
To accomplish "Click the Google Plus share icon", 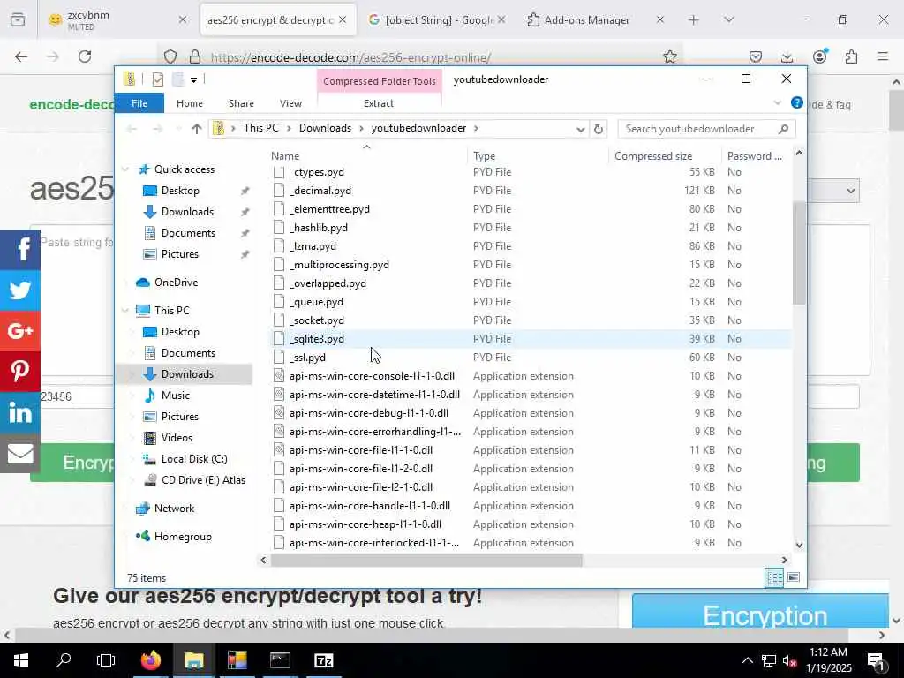I will tap(20, 331).
